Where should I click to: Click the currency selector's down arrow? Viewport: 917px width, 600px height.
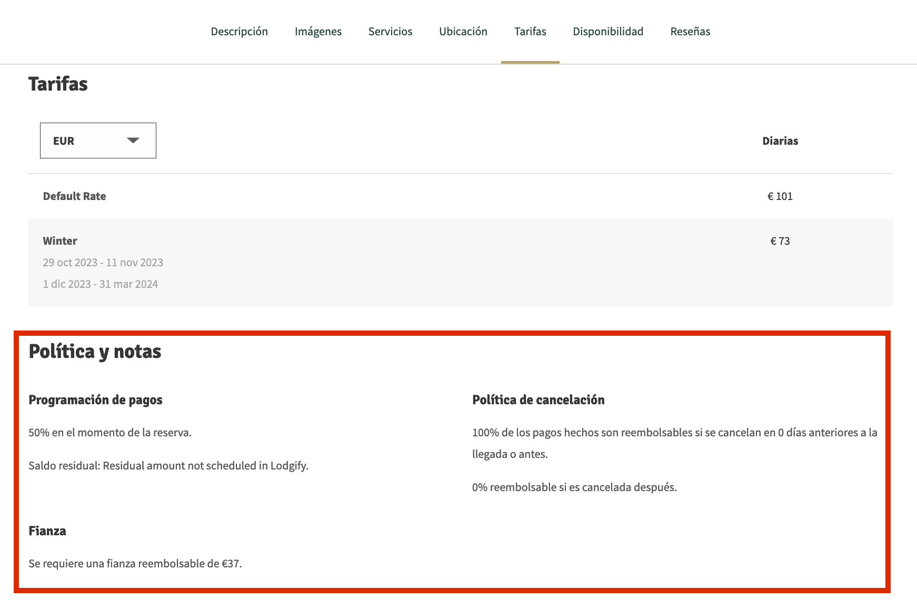coord(133,141)
